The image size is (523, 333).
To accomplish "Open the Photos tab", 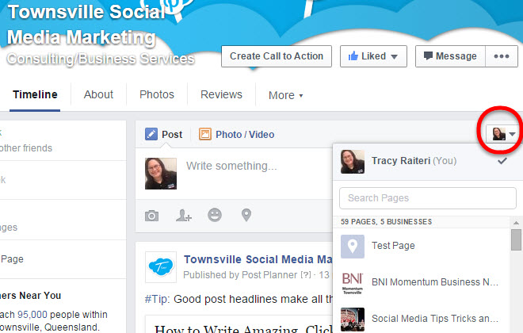I will [x=157, y=95].
